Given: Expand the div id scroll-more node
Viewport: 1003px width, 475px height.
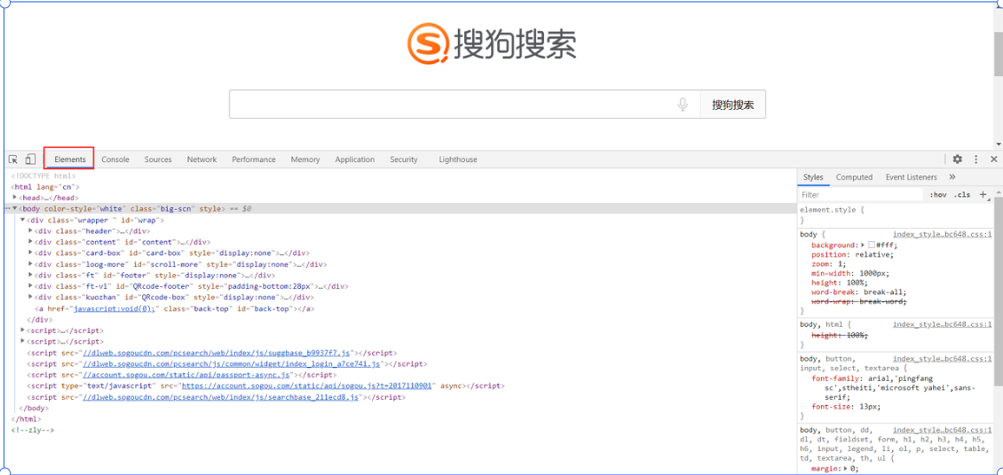Looking at the screenshot, I should [31, 264].
